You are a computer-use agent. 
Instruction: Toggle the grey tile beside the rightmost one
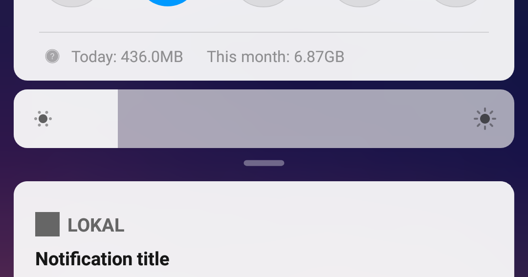click(x=360, y=3)
